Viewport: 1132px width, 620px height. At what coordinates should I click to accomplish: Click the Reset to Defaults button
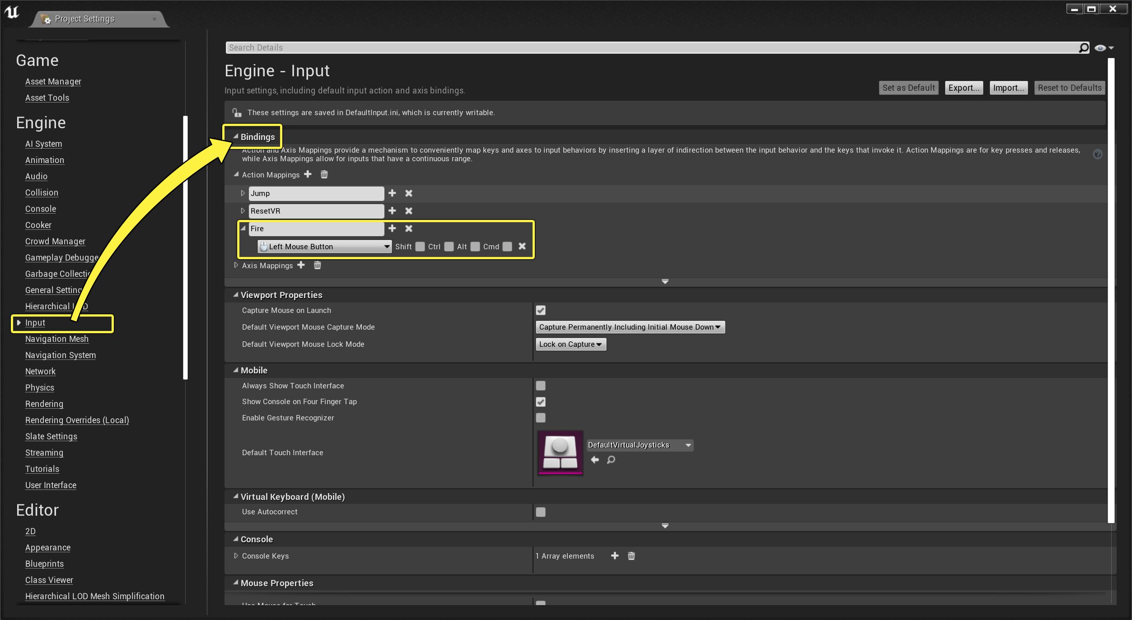tap(1069, 88)
